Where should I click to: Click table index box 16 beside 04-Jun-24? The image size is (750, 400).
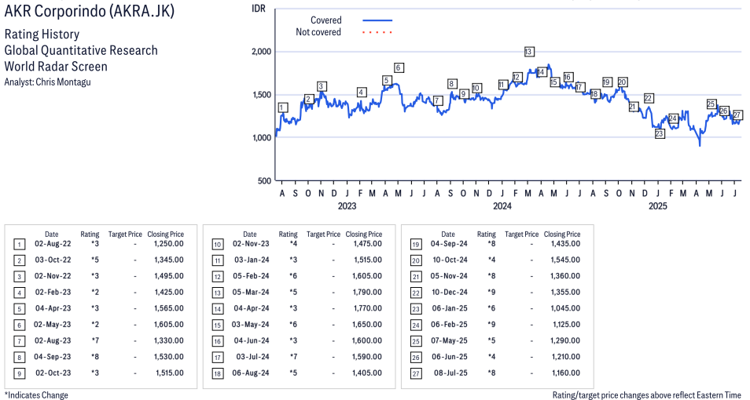point(218,342)
